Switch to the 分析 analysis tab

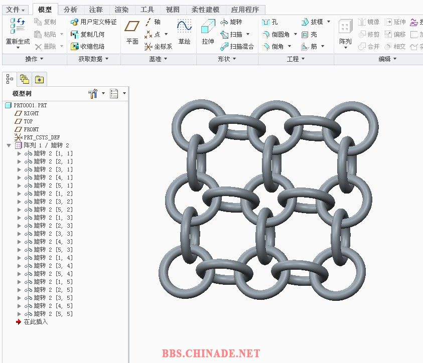tap(70, 10)
